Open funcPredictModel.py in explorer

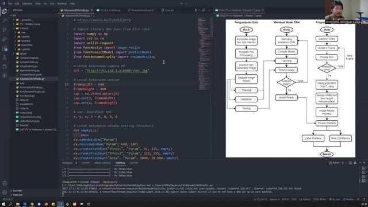point(31,87)
